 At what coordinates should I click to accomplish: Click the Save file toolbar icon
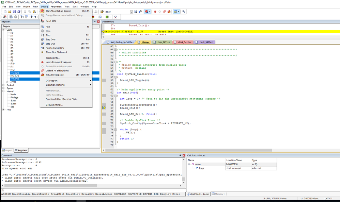(15, 12)
